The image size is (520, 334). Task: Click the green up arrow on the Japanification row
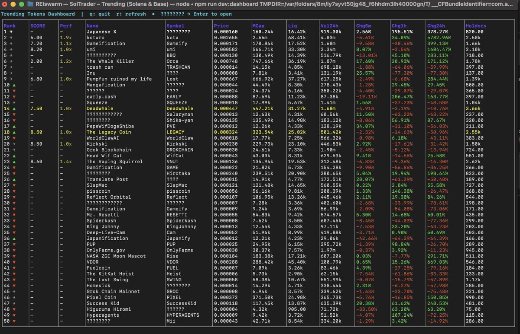[14, 239]
